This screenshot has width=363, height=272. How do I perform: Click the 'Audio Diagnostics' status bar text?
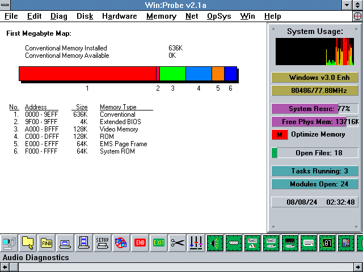[36, 257]
